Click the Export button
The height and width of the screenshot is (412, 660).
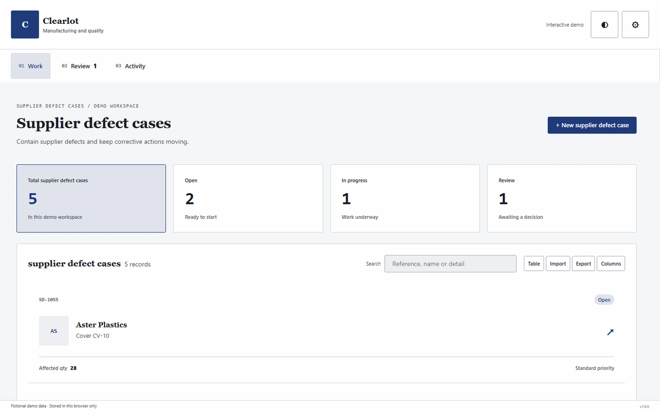(583, 264)
